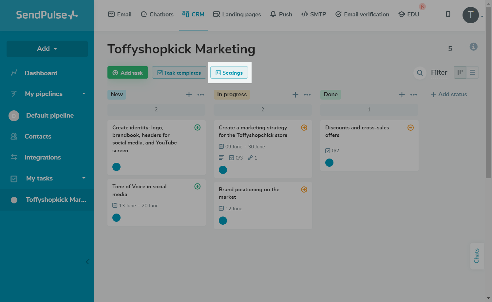Add a task in the Done column

[402, 95]
